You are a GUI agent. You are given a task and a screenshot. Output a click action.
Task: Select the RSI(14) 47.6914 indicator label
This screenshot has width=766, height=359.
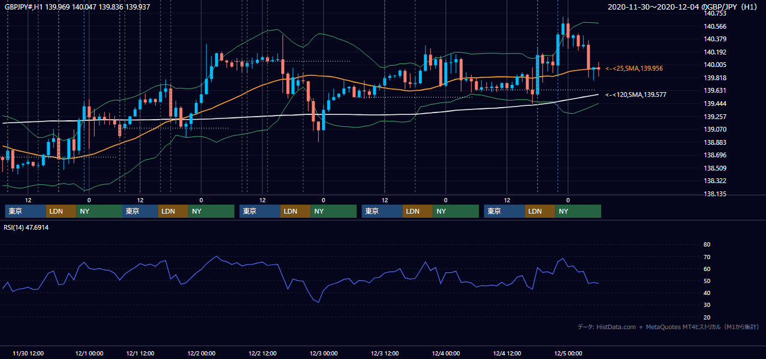point(26,228)
